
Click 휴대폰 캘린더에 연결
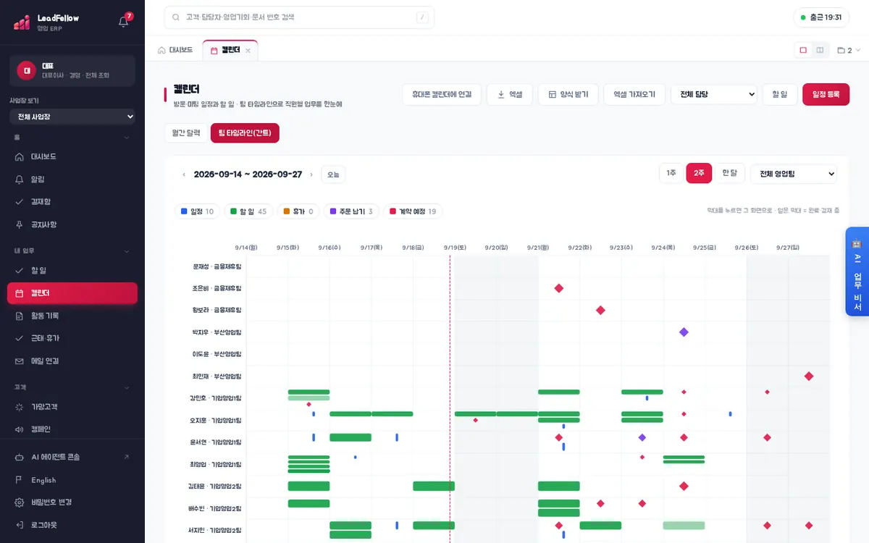[x=442, y=94]
